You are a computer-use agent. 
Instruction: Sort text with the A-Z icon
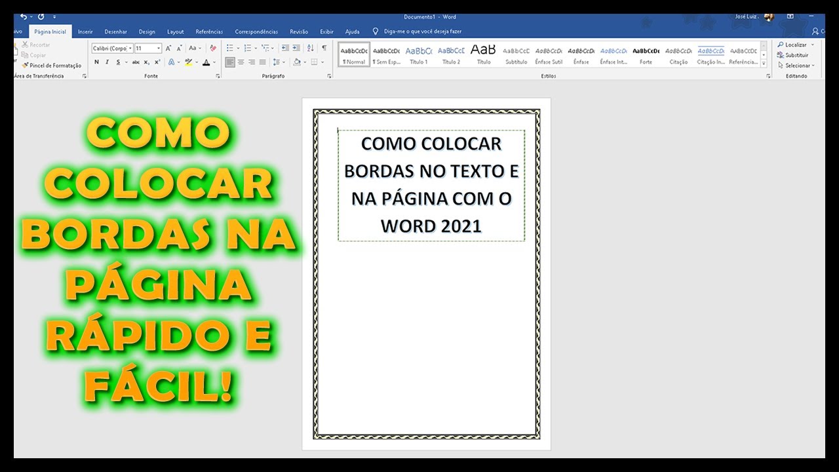(x=311, y=48)
